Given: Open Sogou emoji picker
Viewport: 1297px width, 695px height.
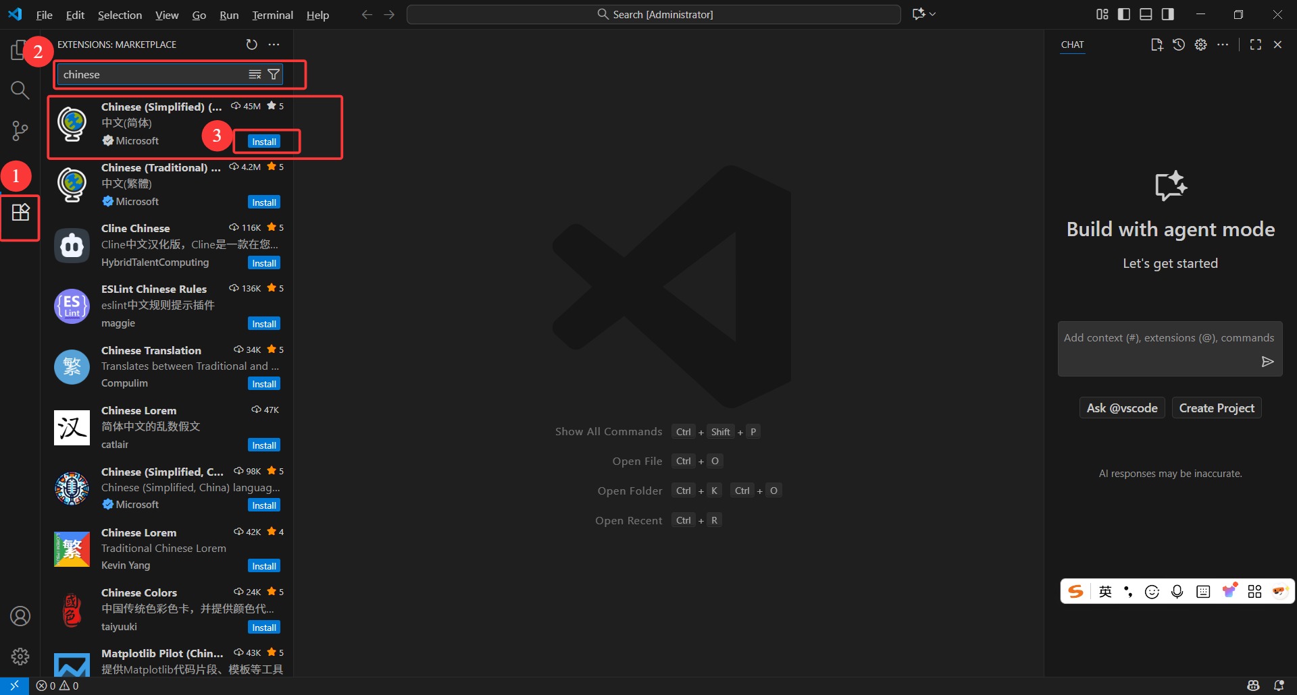Looking at the screenshot, I should coord(1152,592).
